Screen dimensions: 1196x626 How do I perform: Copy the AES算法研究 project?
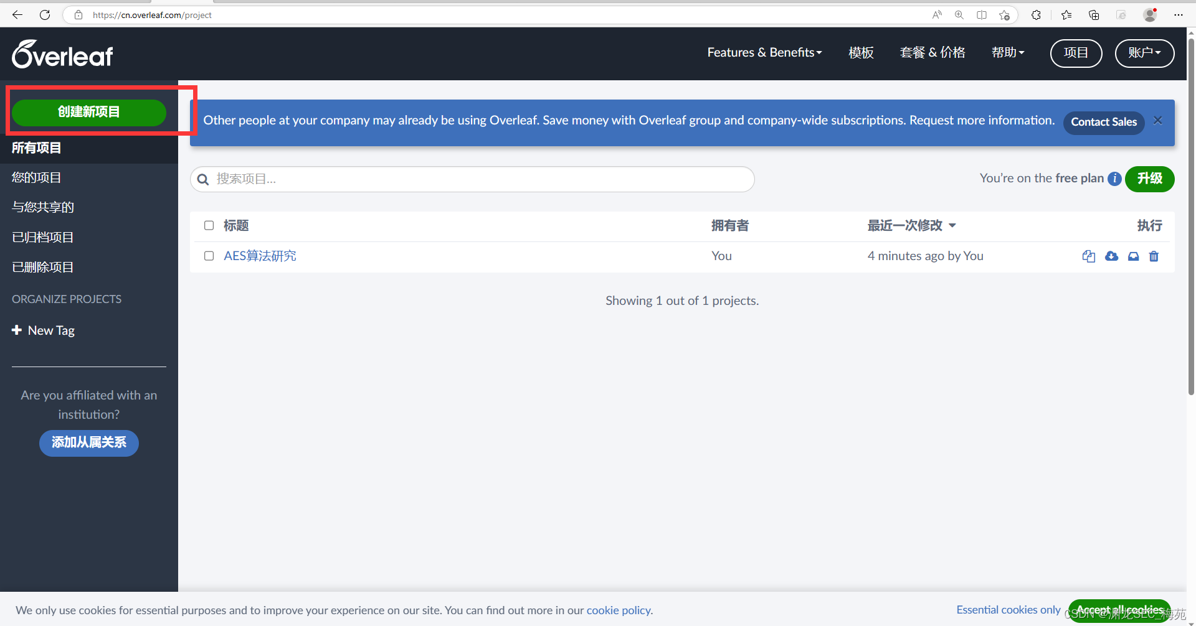click(x=1088, y=256)
